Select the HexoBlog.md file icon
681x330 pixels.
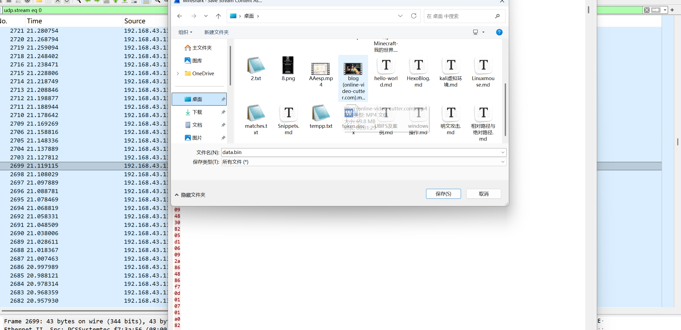tap(418, 65)
